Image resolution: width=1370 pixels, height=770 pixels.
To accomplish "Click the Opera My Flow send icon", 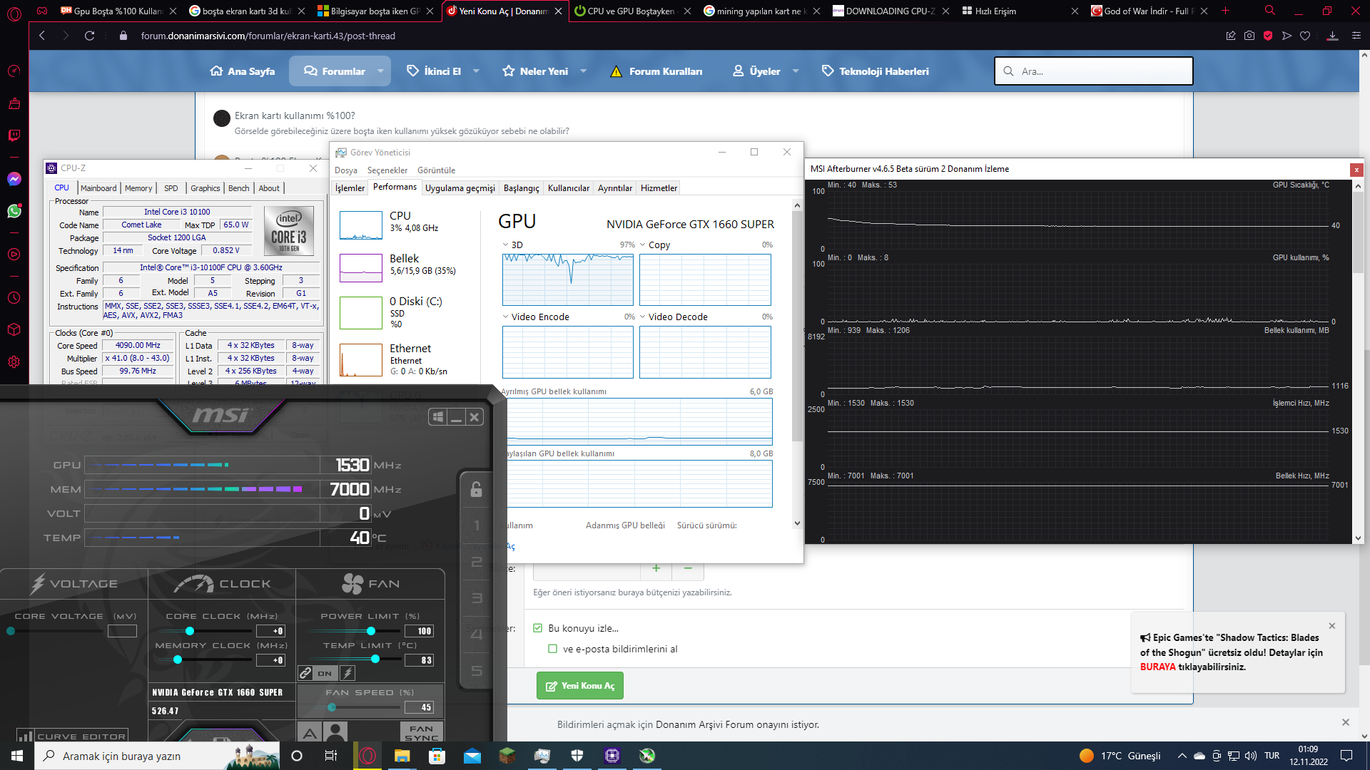I will coord(1287,36).
